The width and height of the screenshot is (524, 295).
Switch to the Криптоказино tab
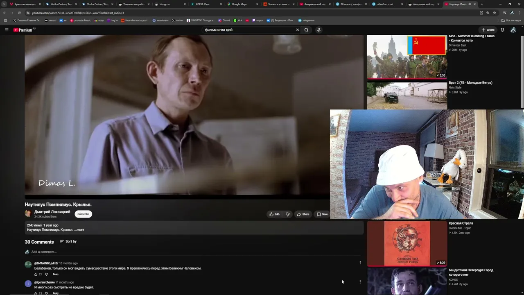(25, 4)
